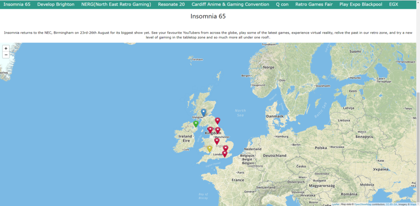Click the Deutschland country label
The height and width of the screenshot is (206, 420).
point(274,156)
